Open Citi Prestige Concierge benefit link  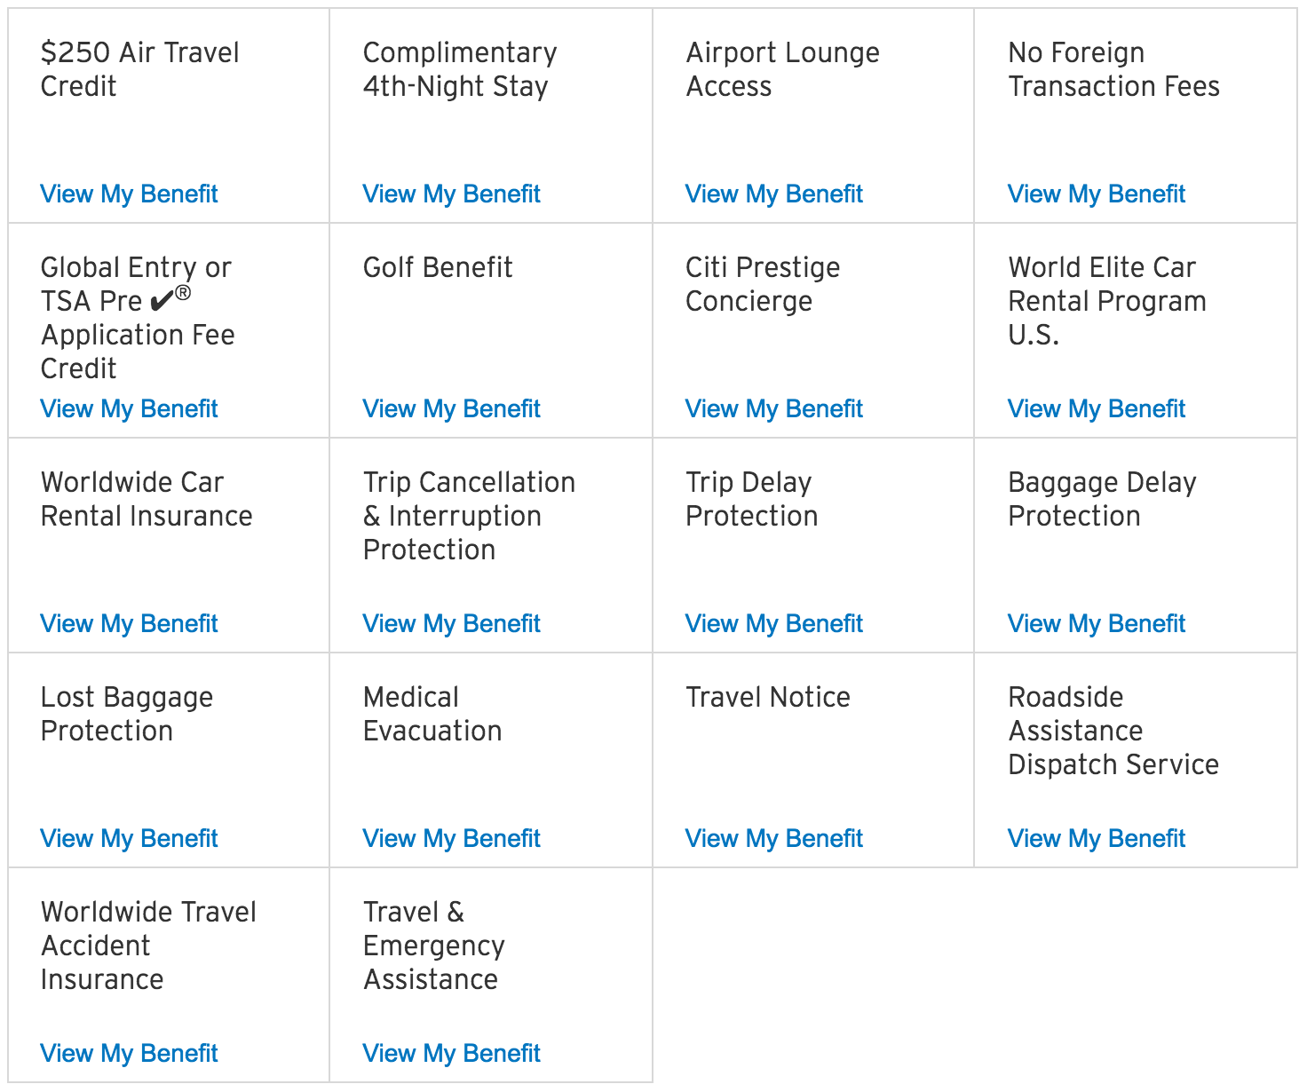(773, 408)
